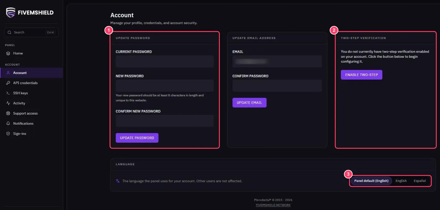440x210 pixels.
Task: Focus the sidebar Search box
Action: (31, 32)
